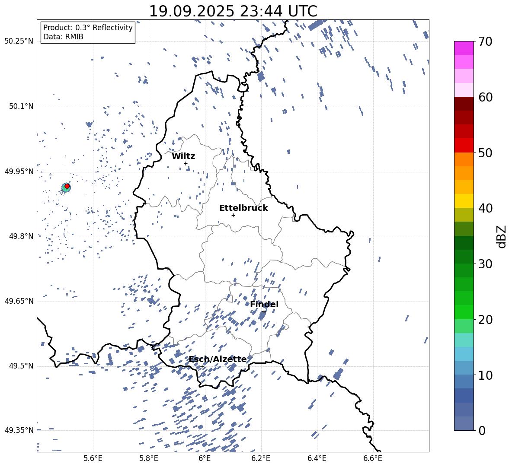Click the Wiltz city label
Image resolution: width=512 pixels, height=467 pixels.
[x=183, y=156]
